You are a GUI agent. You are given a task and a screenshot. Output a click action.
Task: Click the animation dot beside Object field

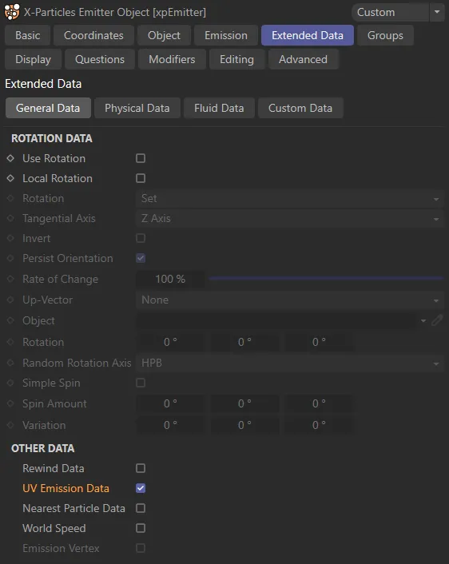pyautogui.click(x=10, y=320)
